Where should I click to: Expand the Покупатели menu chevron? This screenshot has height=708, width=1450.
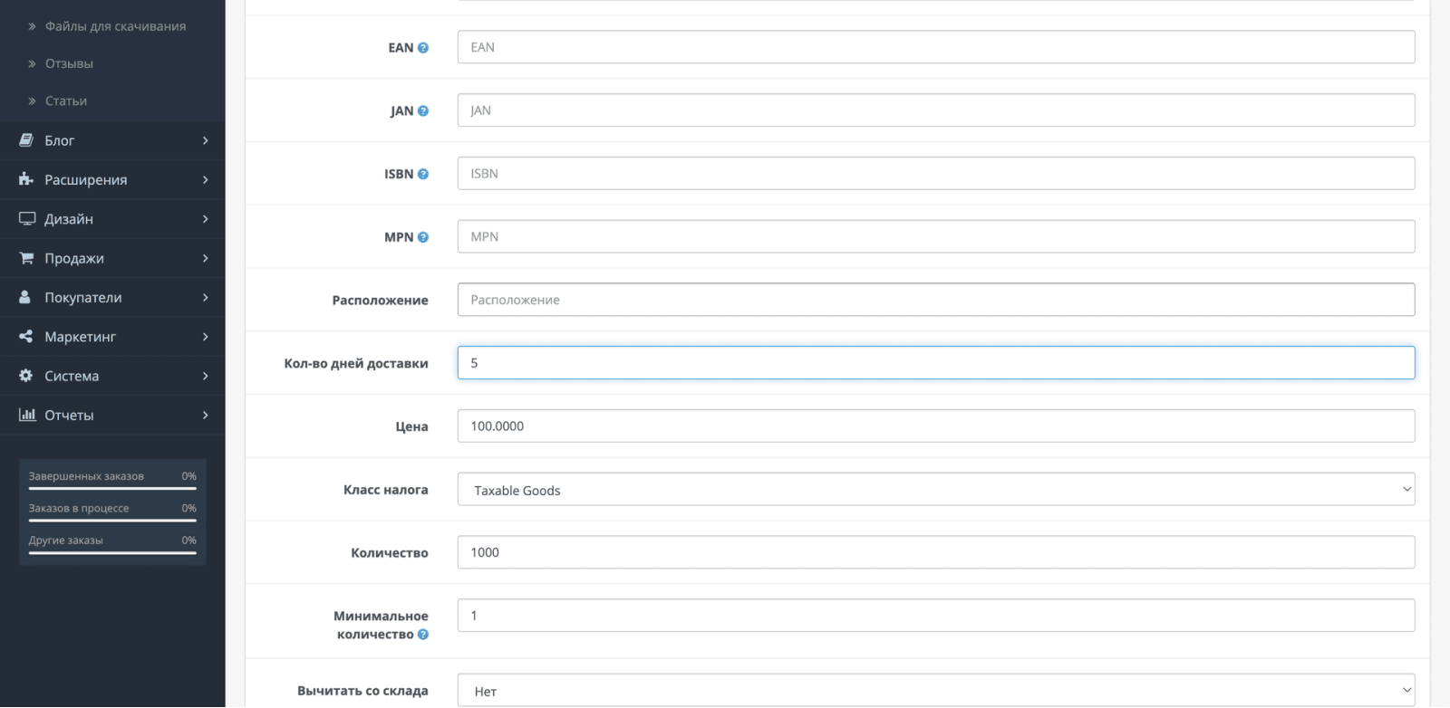click(206, 297)
